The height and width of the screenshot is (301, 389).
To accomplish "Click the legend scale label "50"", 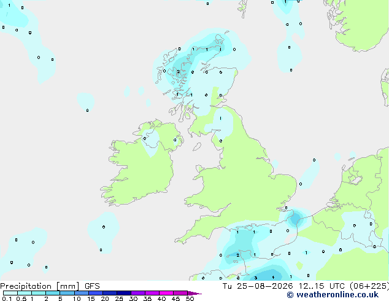I will coord(190,299).
